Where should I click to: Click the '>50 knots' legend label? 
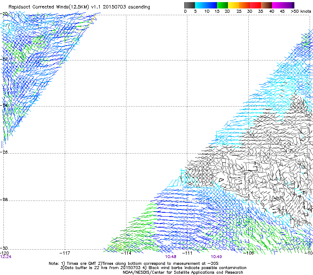pos(301,11)
